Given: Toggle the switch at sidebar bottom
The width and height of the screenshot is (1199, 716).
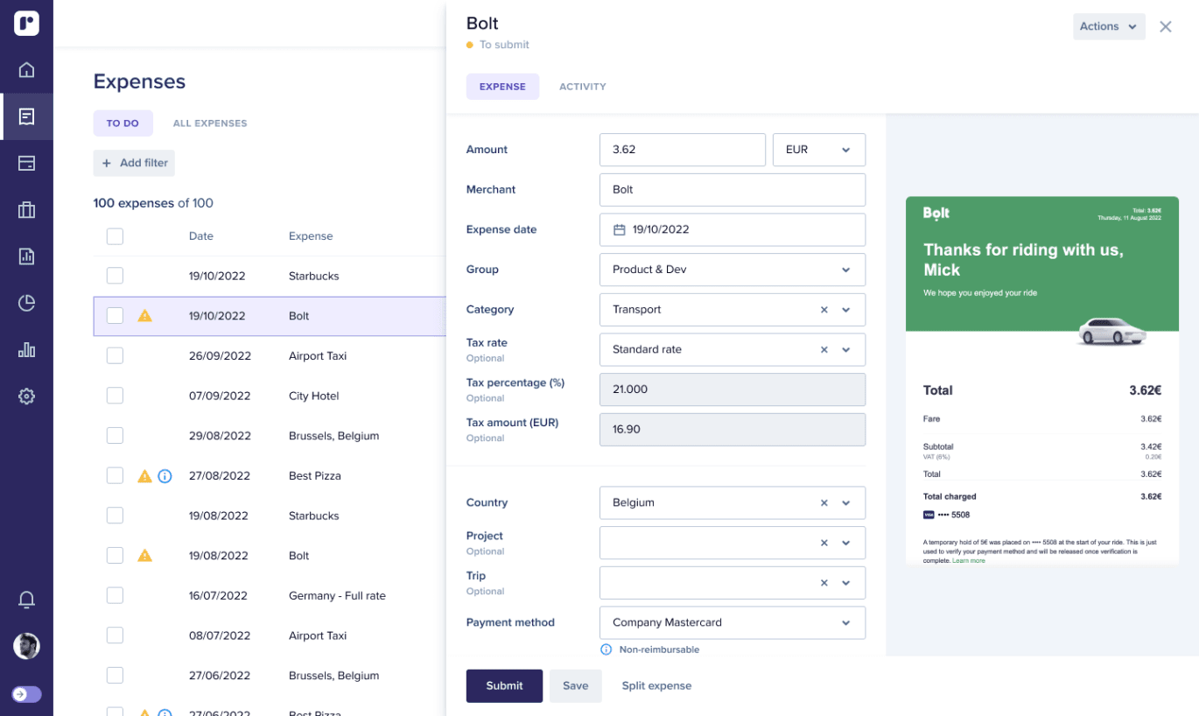Looking at the screenshot, I should coord(26,694).
